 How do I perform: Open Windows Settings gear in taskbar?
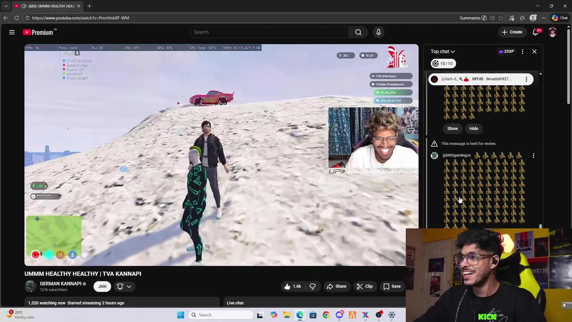click(391, 315)
